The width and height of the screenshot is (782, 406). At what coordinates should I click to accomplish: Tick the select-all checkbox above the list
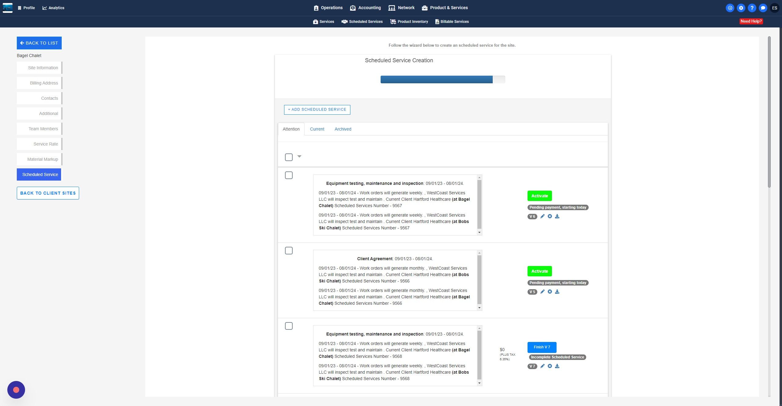click(x=289, y=157)
